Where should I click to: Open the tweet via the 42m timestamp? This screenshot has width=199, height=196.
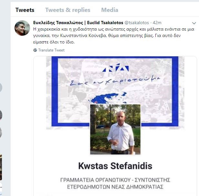point(157,23)
